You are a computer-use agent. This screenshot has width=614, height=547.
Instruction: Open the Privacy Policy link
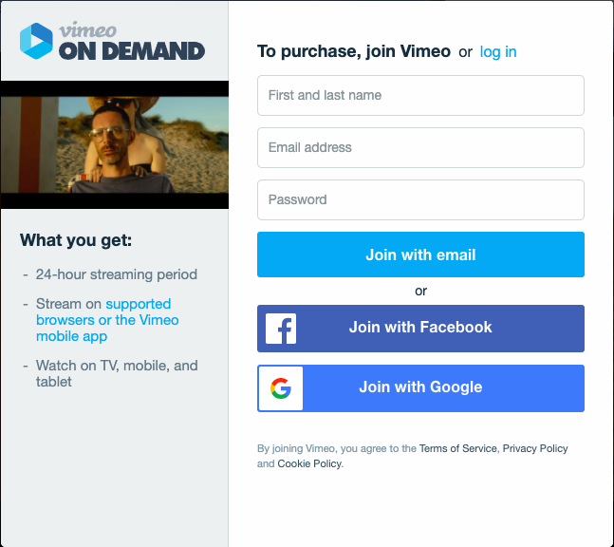click(x=535, y=448)
